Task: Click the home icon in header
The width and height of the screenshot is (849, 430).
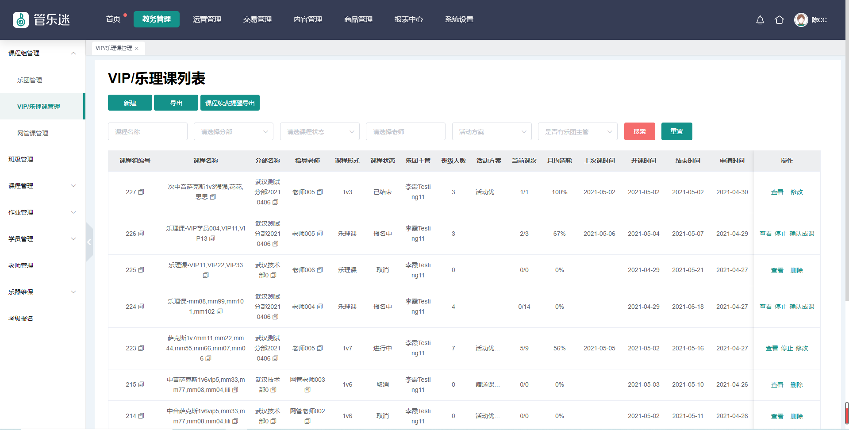Action: click(779, 20)
